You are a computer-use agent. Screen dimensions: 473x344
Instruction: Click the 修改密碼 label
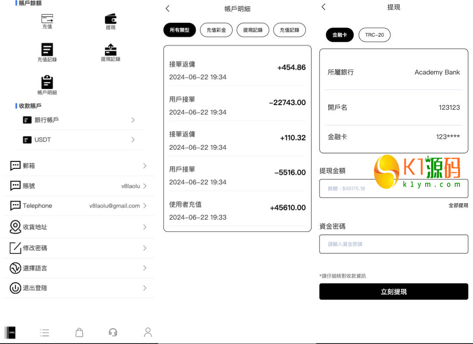coord(35,248)
